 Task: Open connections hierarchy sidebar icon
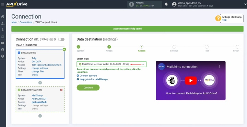pos(2,23)
